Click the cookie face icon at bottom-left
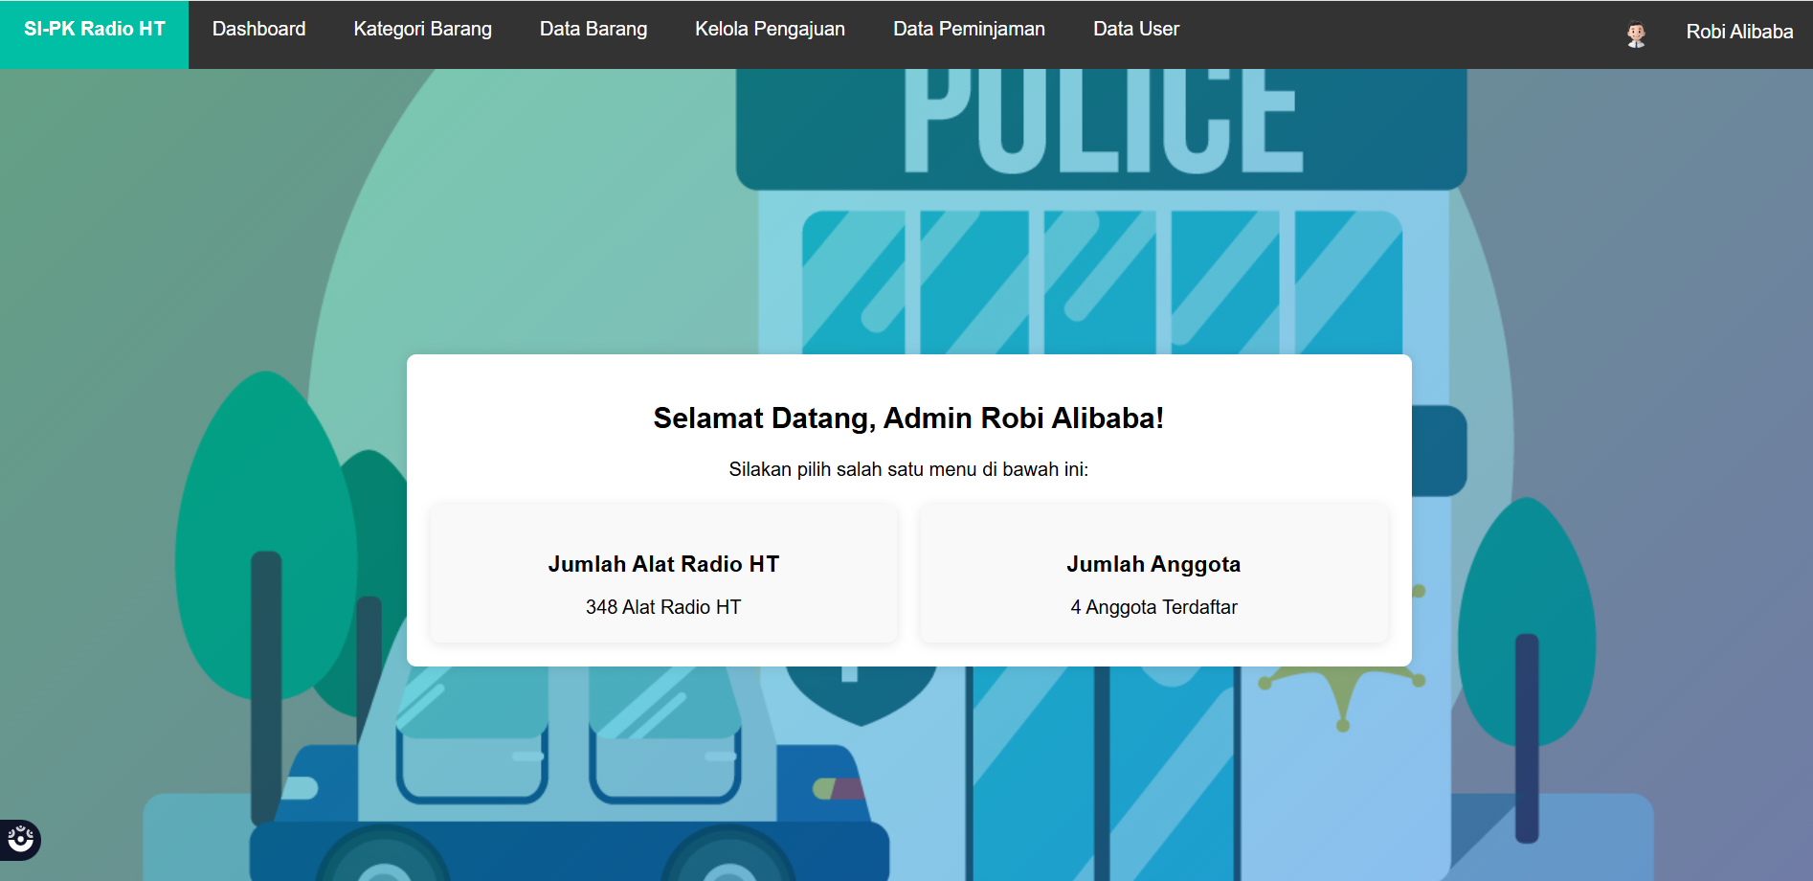Image resolution: width=1813 pixels, height=881 pixels. click(21, 840)
